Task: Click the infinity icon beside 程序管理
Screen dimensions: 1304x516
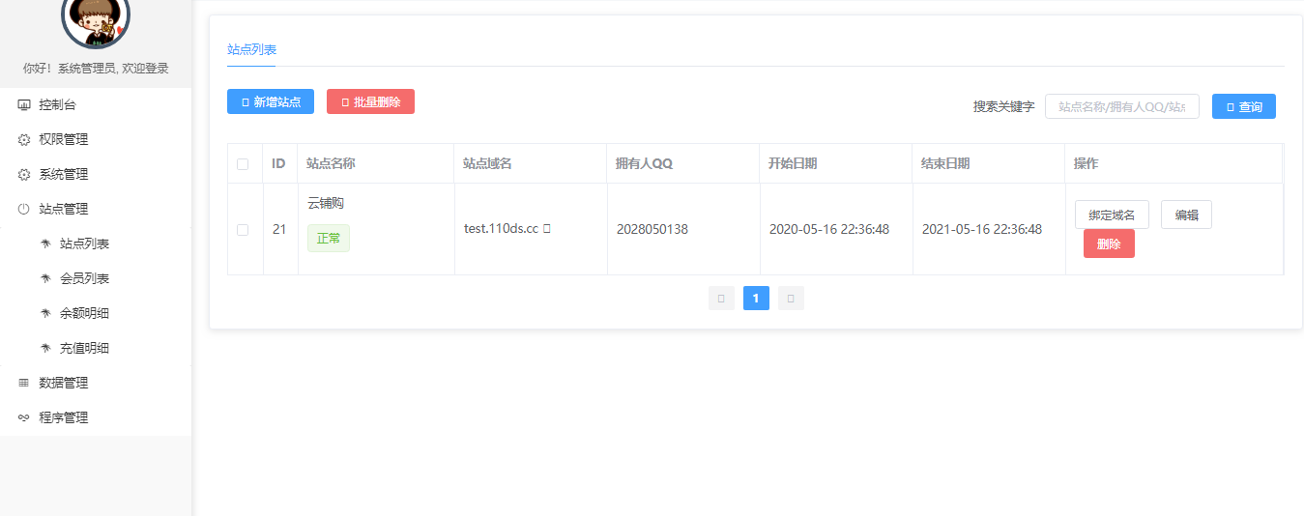Action: 24,417
